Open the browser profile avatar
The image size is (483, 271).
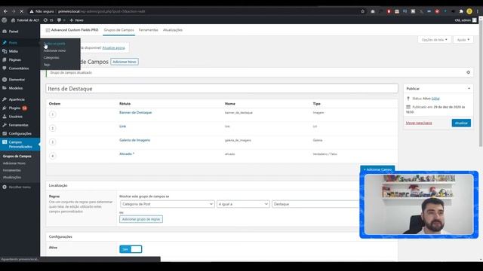[x=469, y=11]
